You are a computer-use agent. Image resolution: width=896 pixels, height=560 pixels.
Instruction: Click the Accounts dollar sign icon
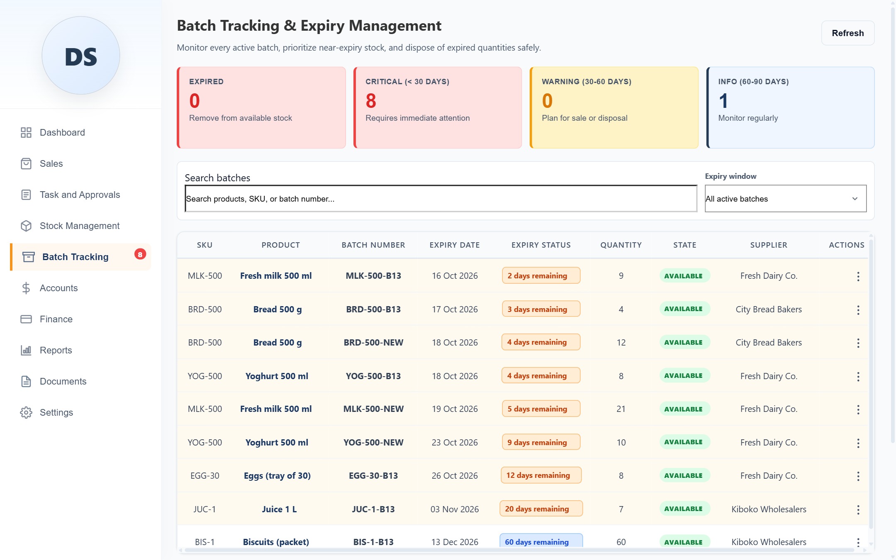click(x=26, y=288)
